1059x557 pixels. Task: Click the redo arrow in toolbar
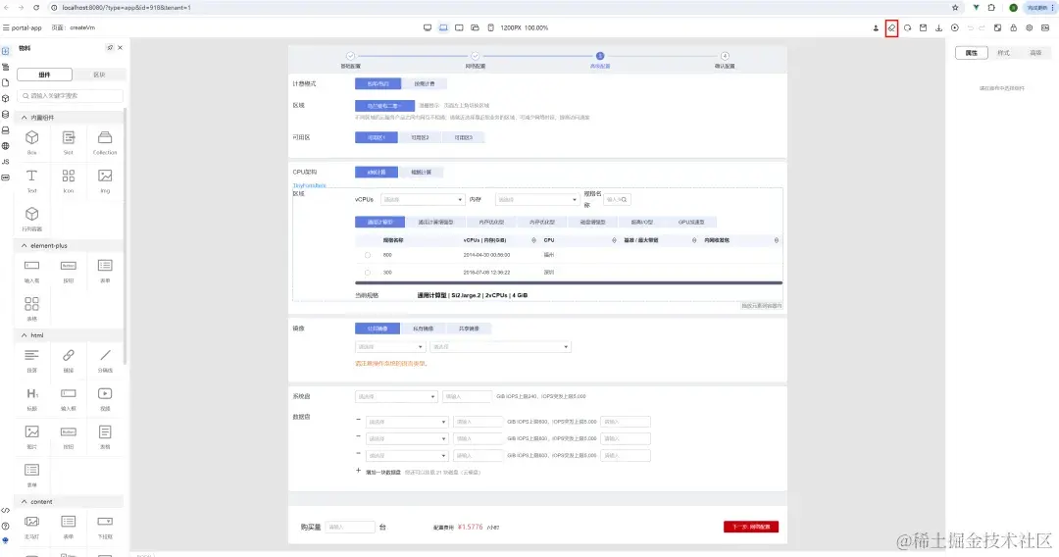[982, 28]
